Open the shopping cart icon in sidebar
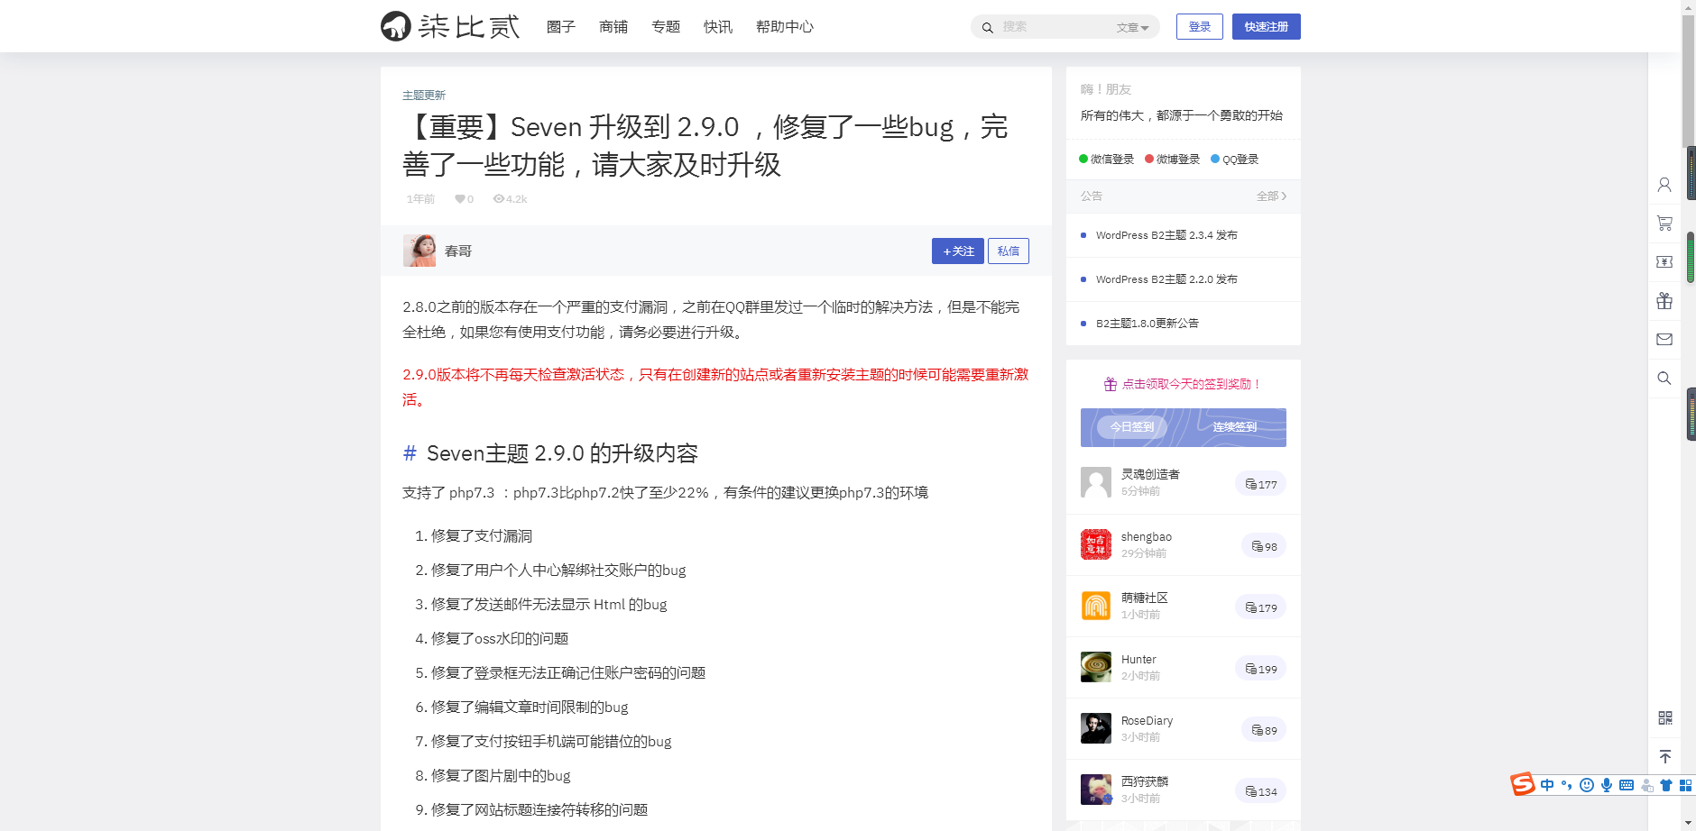The width and height of the screenshot is (1696, 831). point(1664,223)
